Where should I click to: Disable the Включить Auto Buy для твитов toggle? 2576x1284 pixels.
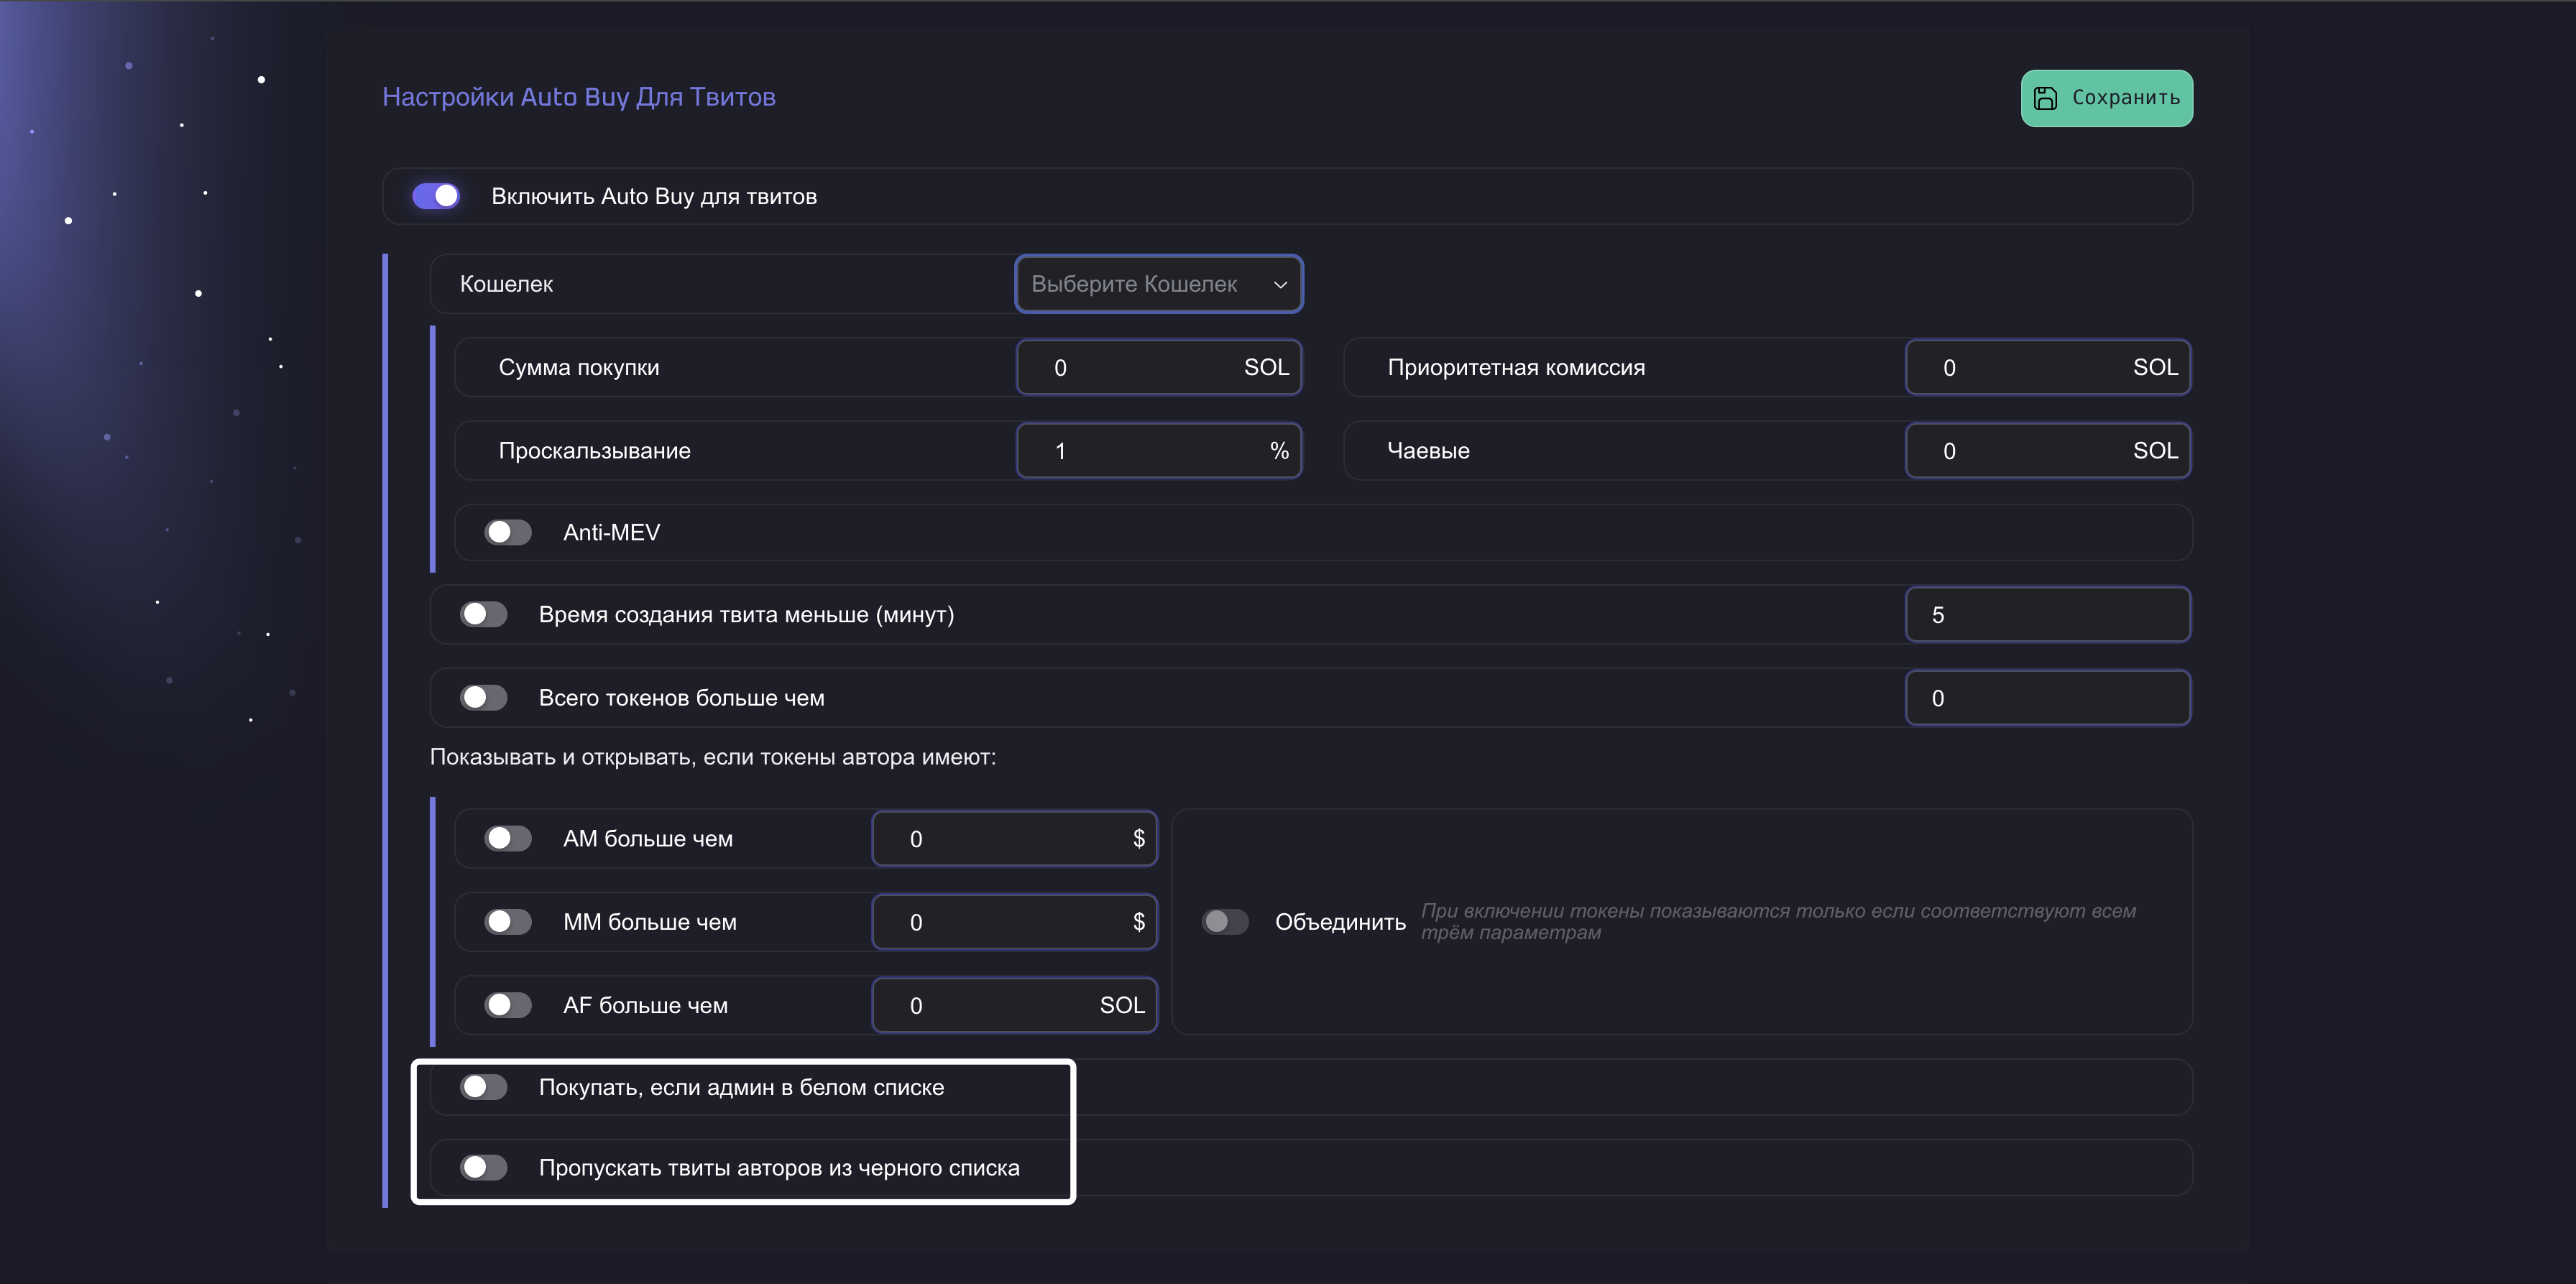tap(436, 196)
